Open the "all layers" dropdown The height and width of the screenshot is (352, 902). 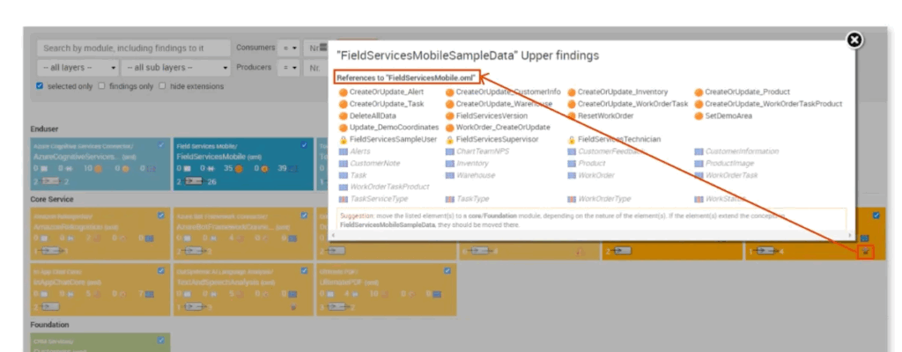click(78, 67)
